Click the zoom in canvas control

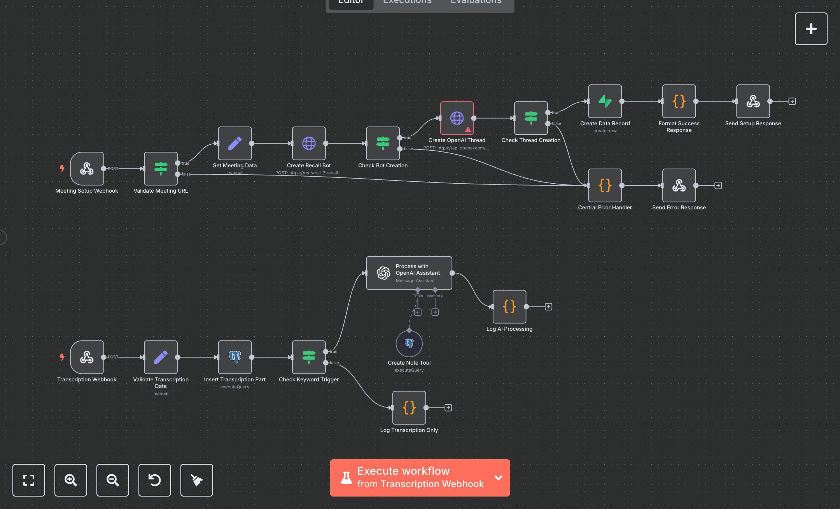point(70,480)
